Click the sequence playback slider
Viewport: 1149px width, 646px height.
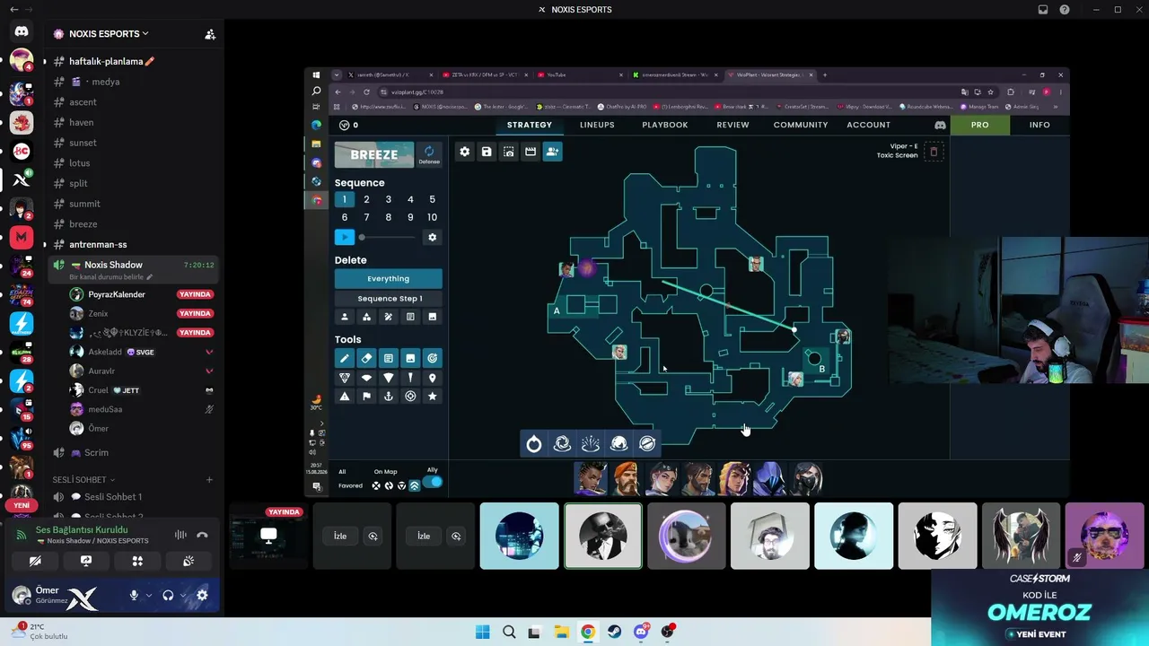coord(388,238)
